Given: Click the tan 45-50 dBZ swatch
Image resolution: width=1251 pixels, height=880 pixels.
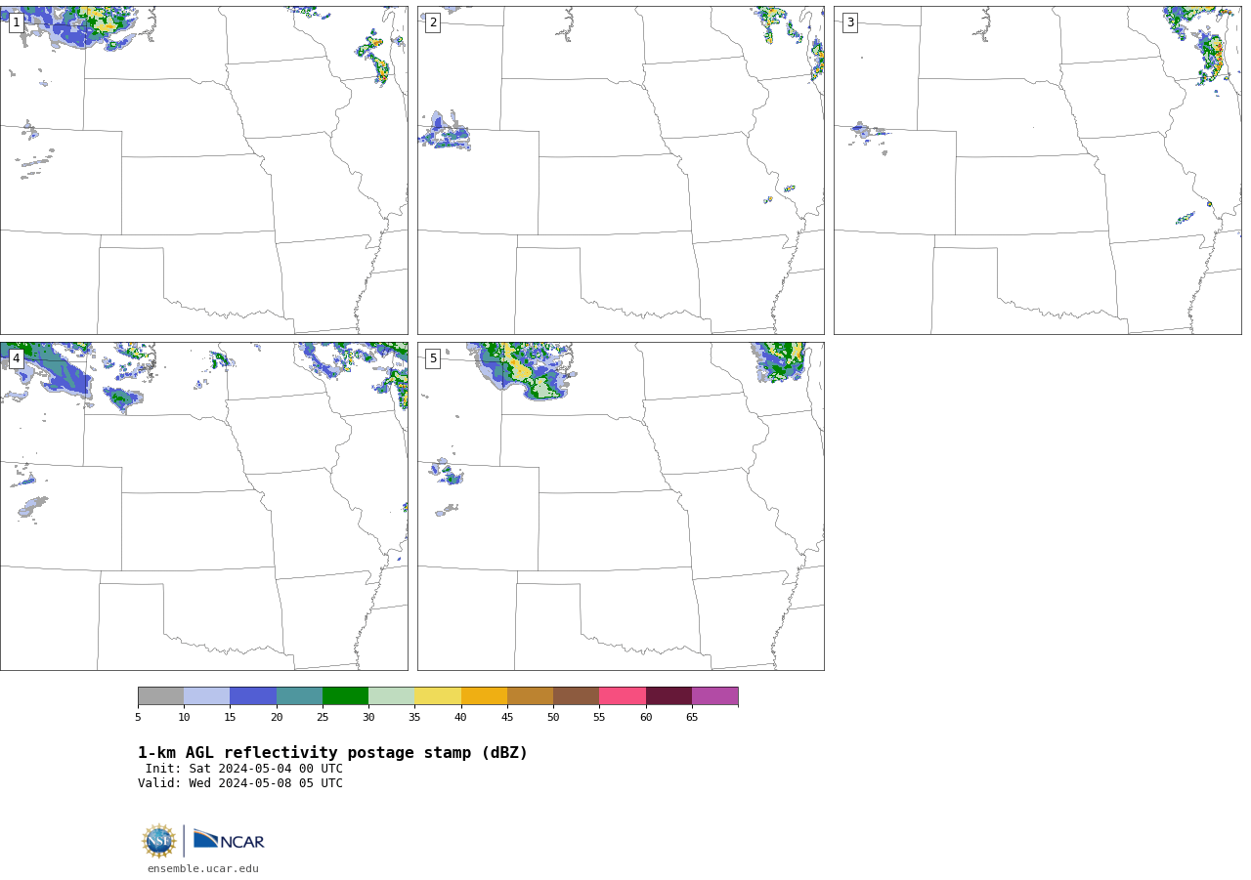Looking at the screenshot, I should [530, 696].
